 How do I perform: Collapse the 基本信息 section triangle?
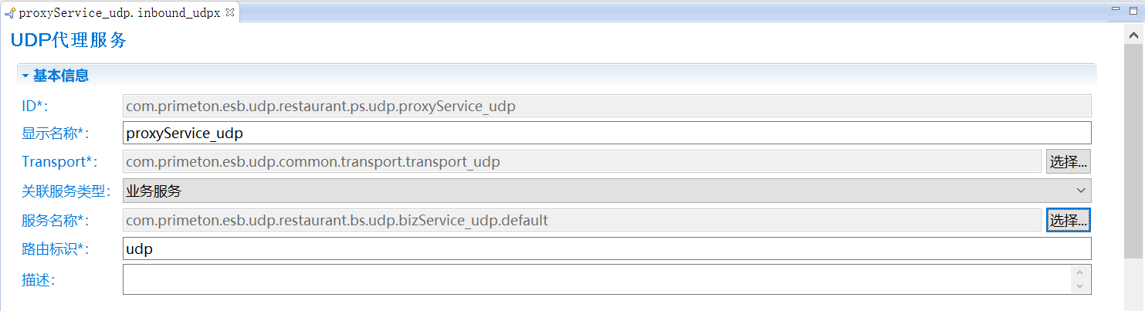pyautogui.click(x=25, y=76)
